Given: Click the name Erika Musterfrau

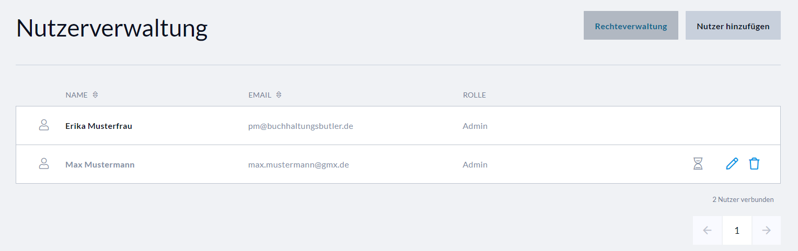Looking at the screenshot, I should pyautogui.click(x=99, y=126).
